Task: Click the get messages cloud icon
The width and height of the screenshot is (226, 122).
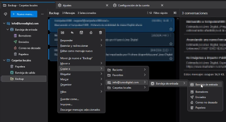Action: [5, 14]
